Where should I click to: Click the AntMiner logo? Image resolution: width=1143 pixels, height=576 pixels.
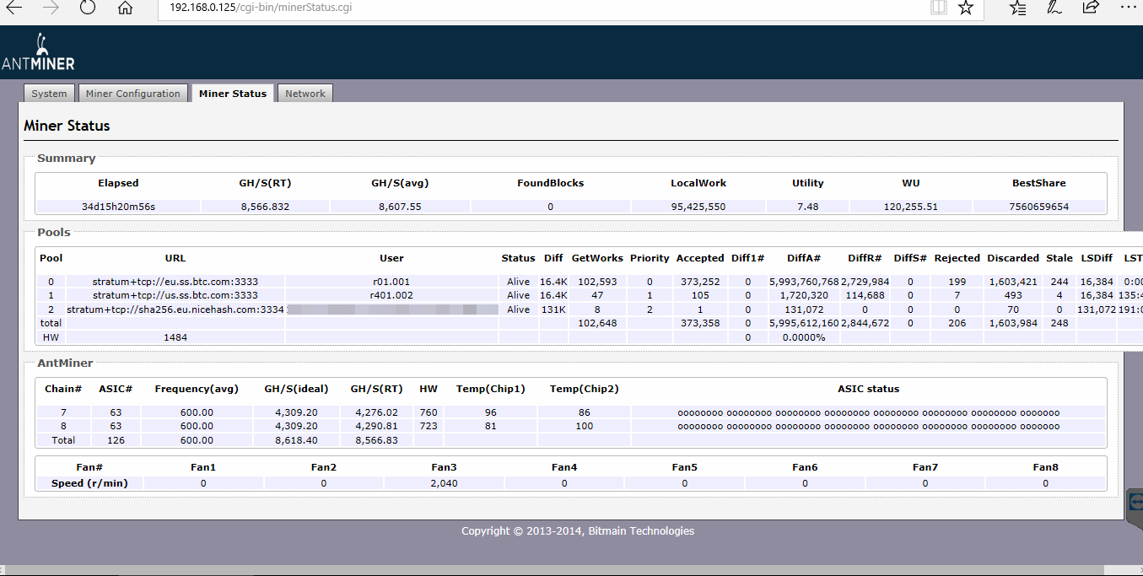pyautogui.click(x=39, y=52)
